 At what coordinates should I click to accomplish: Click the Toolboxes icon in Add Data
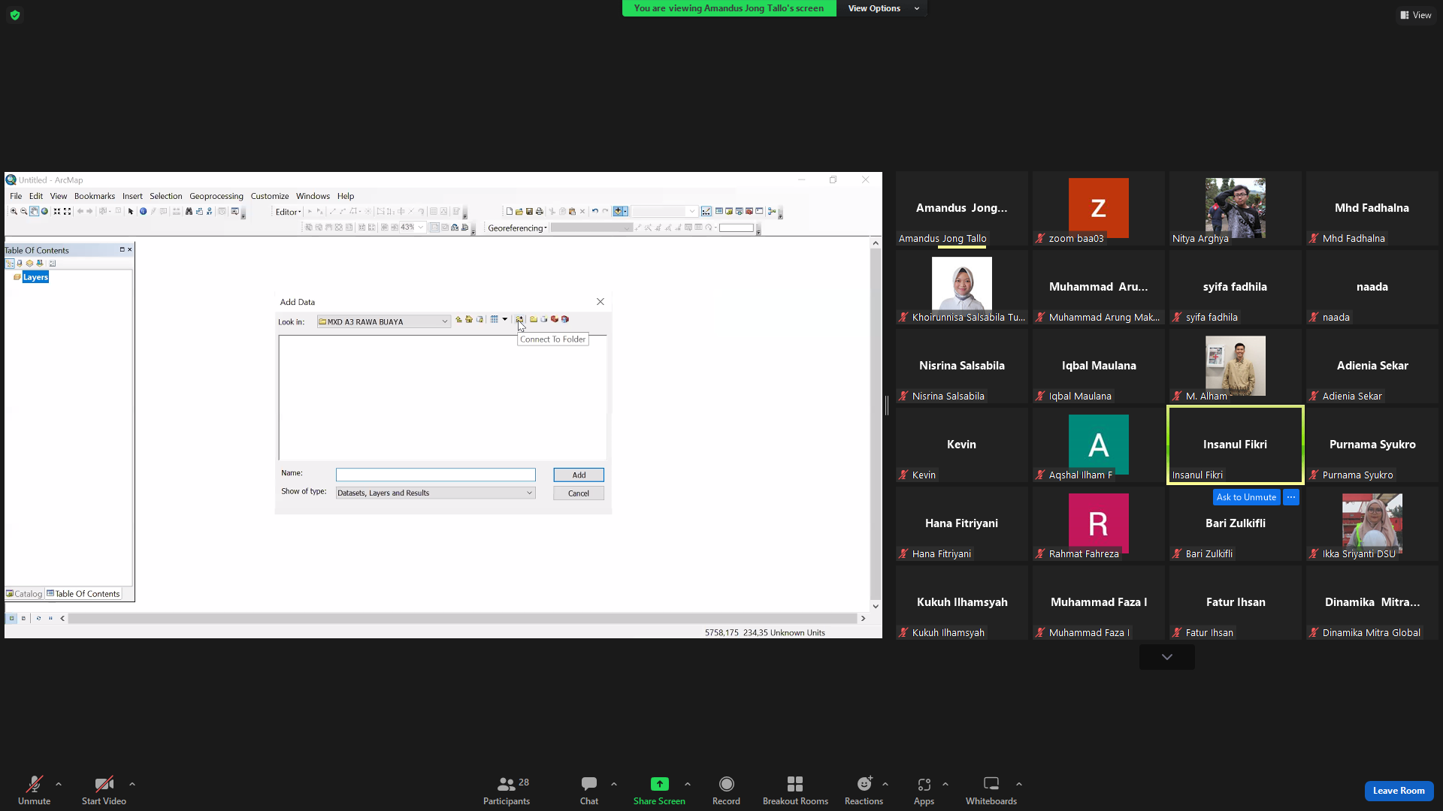[x=555, y=320]
